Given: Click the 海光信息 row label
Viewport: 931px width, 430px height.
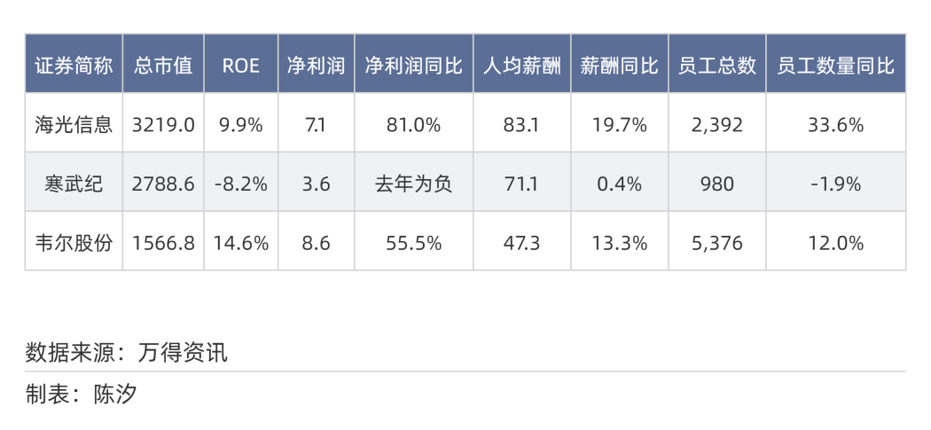Looking at the screenshot, I should point(74,124).
